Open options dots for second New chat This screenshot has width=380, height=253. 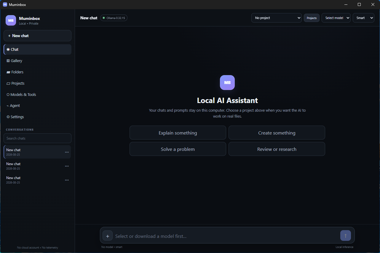[67, 166]
